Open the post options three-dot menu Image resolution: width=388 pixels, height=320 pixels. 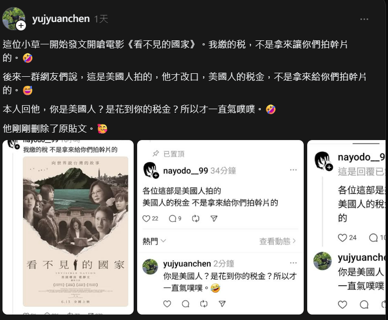click(x=364, y=19)
